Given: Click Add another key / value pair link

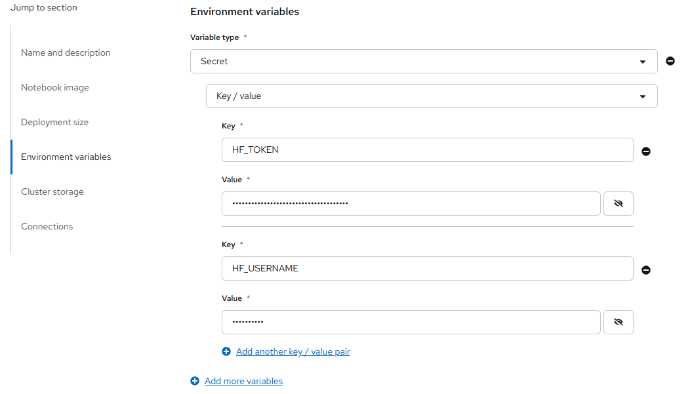Looking at the screenshot, I should click(293, 352).
